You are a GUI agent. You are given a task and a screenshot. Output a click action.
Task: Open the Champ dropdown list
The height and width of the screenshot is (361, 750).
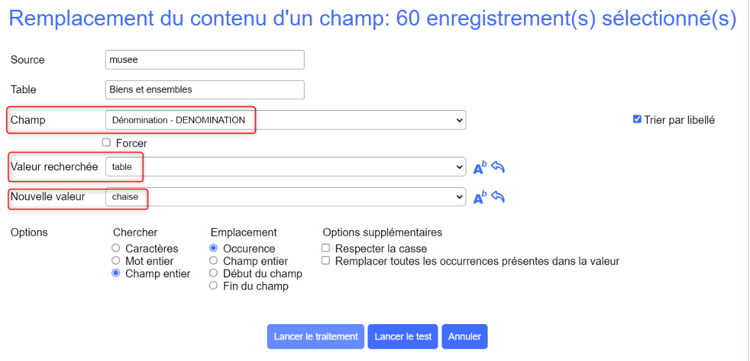[285, 120]
